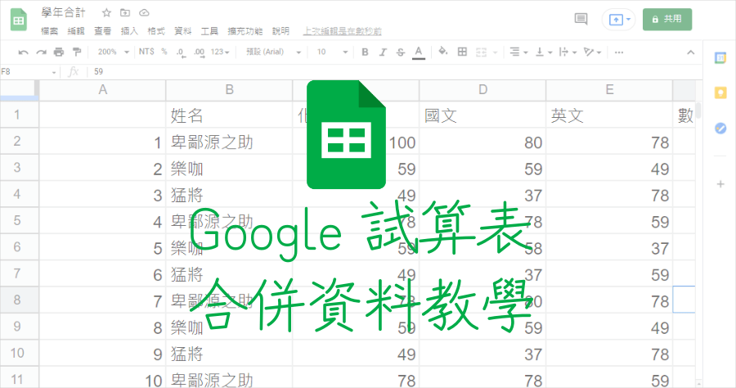Viewport: 736px width, 388px height.
Task: Print the spreadsheet
Action: 59,52
